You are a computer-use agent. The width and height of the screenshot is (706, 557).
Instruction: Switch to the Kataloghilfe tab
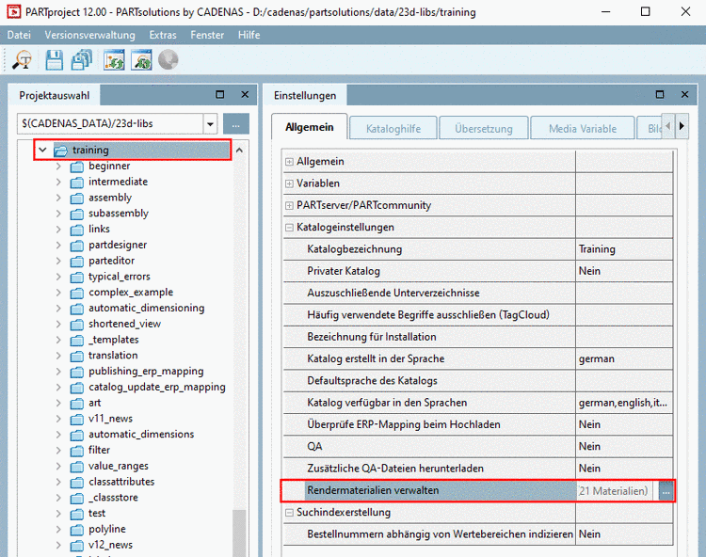tap(393, 128)
